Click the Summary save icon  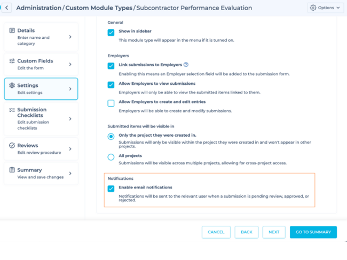pos(12,170)
